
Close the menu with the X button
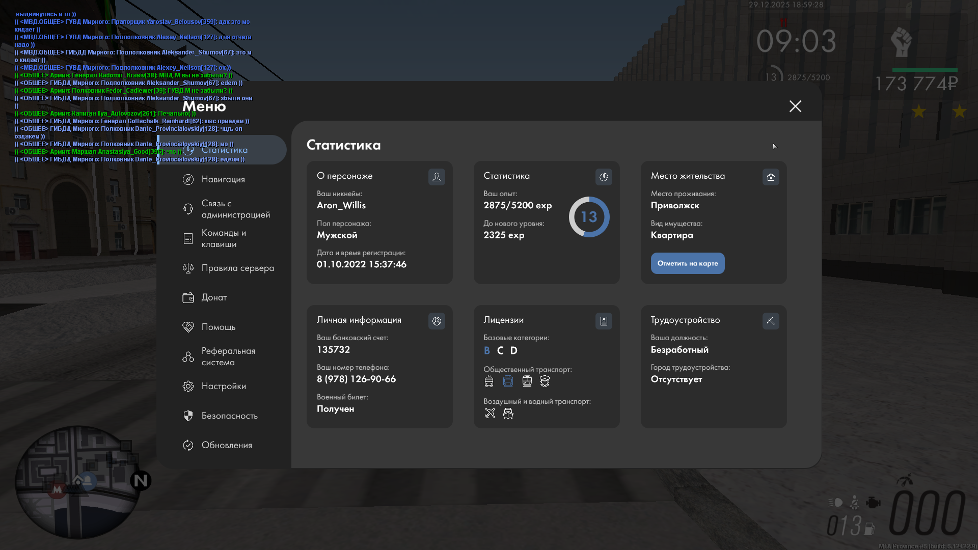[x=795, y=106]
